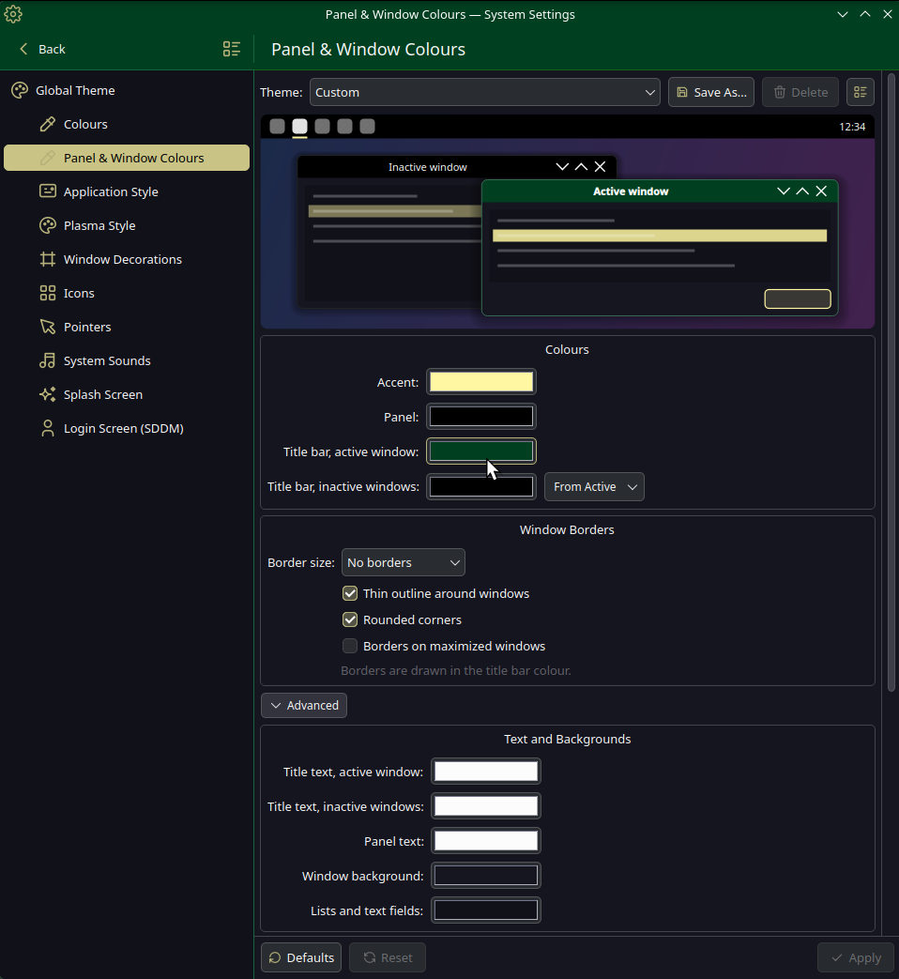Disable Thin outline around windows checkbox
Screen dimensions: 899x979
click(x=350, y=593)
